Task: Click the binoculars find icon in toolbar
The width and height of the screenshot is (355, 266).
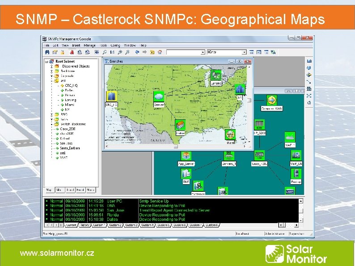Action: coord(47,52)
